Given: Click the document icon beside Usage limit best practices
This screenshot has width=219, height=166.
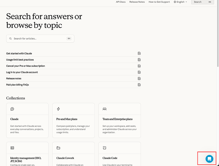Looking at the screenshot, I should 139,60.
